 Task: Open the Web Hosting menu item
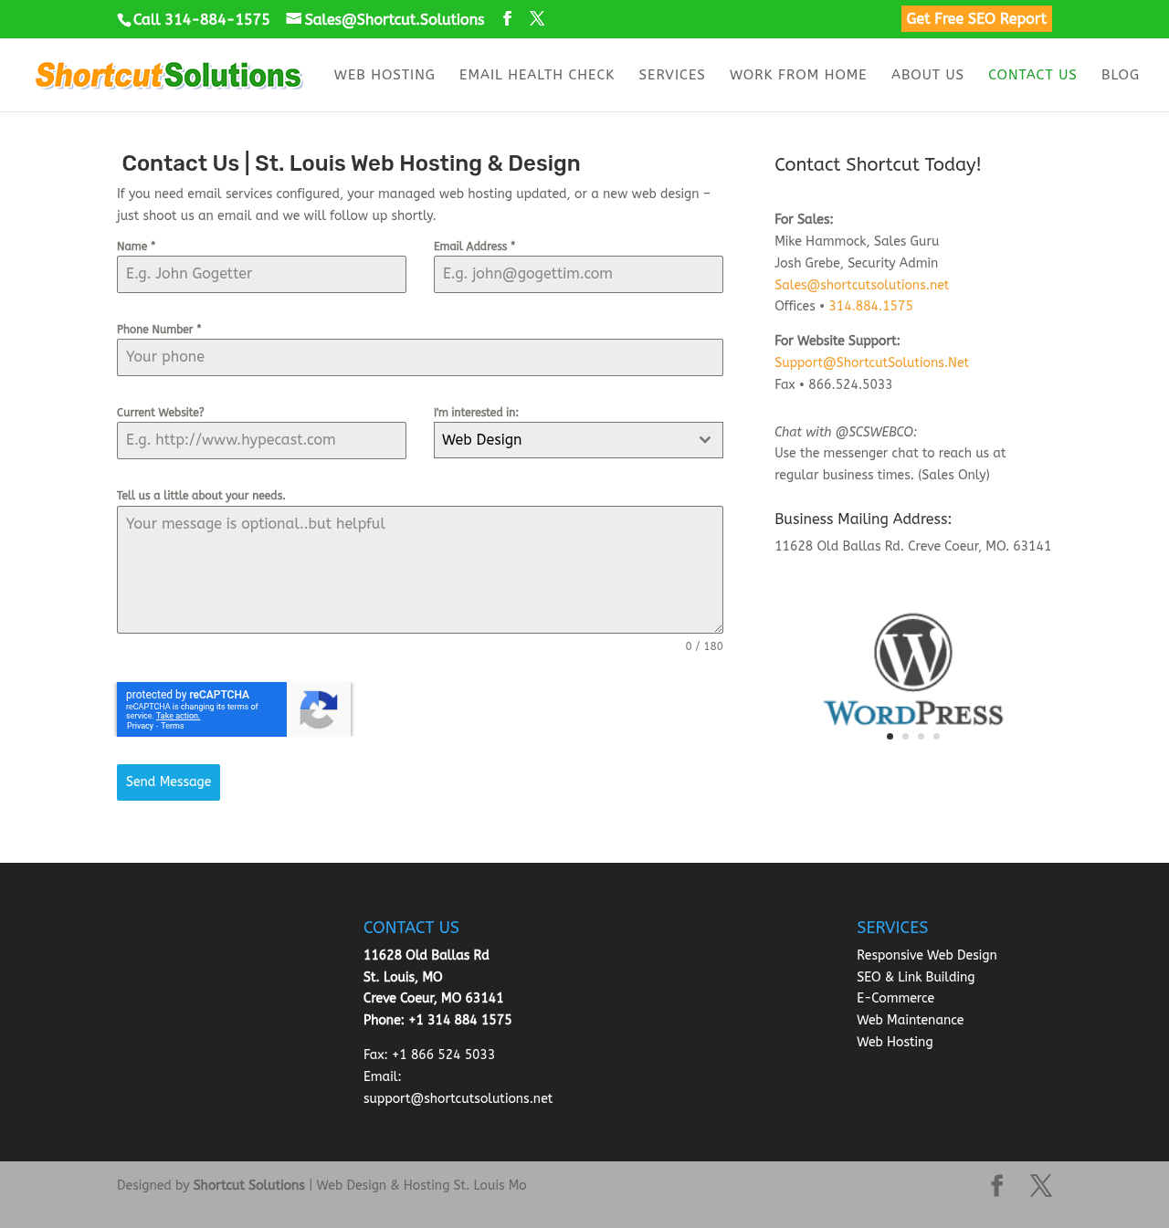coord(384,75)
